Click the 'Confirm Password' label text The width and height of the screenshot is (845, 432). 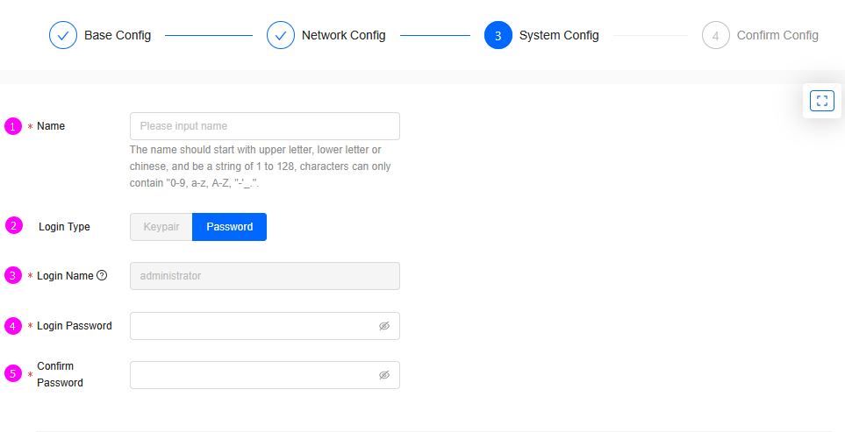click(60, 374)
